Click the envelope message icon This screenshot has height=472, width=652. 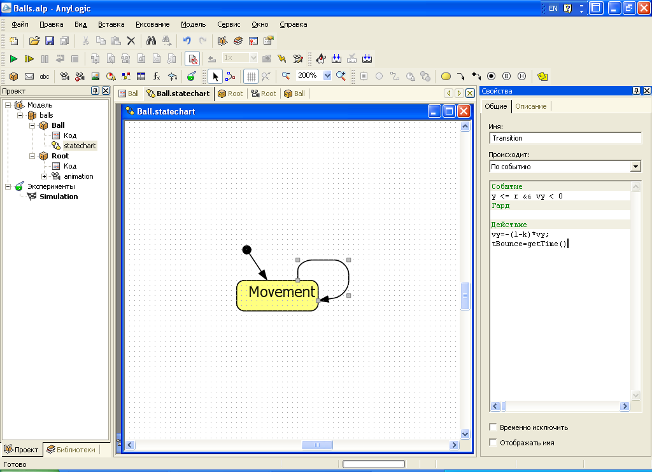[x=29, y=76]
